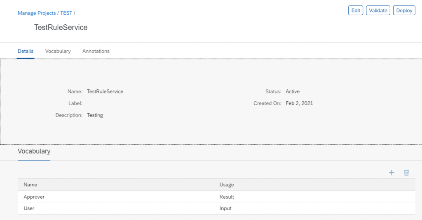
Task: Select the User vocabulary row
Action: point(216,208)
